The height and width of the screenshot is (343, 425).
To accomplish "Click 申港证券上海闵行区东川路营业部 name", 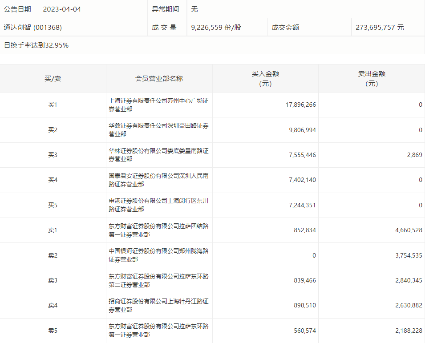I will (158, 205).
